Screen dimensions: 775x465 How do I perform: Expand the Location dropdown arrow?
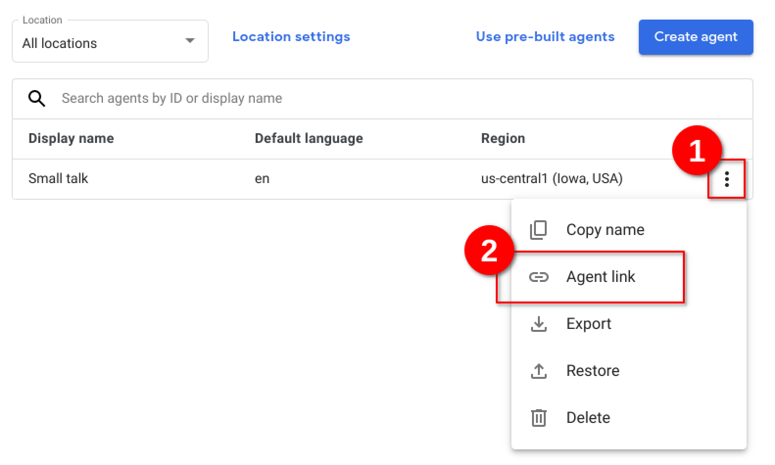tap(190, 41)
